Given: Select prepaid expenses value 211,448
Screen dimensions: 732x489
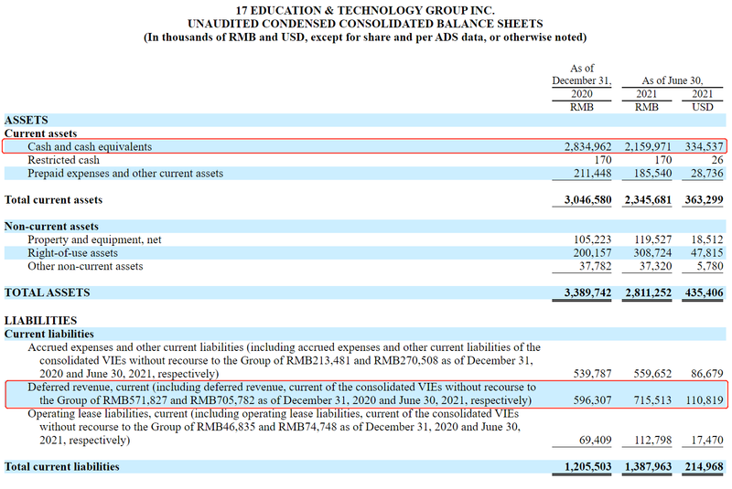Looking at the screenshot, I should point(592,174).
